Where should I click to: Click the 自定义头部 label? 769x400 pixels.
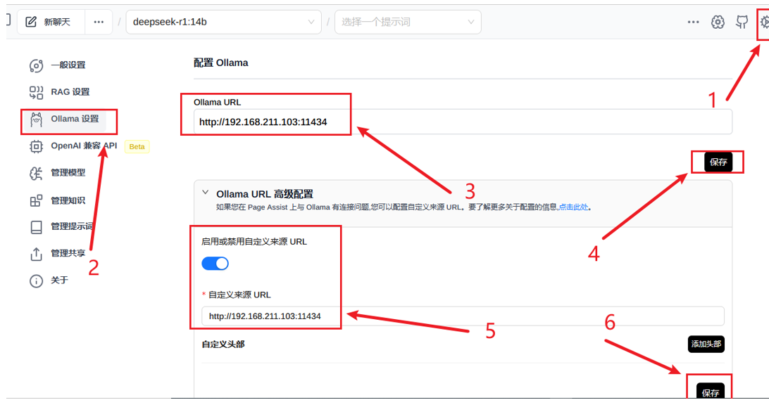pos(223,344)
